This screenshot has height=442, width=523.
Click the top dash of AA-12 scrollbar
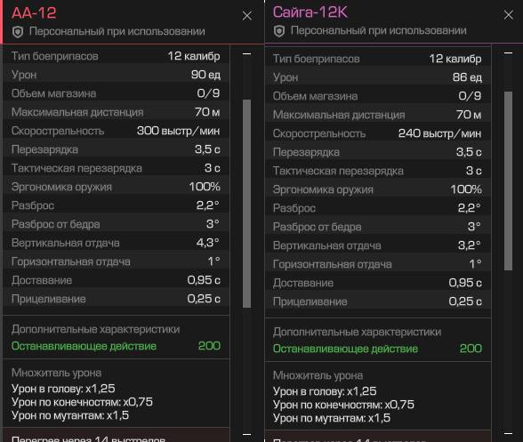tap(247, 53)
